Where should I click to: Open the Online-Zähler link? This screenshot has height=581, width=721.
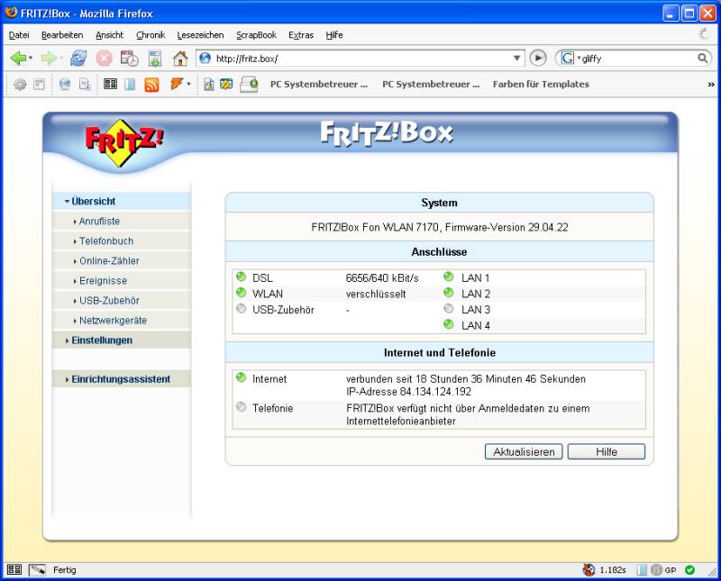pos(109,260)
